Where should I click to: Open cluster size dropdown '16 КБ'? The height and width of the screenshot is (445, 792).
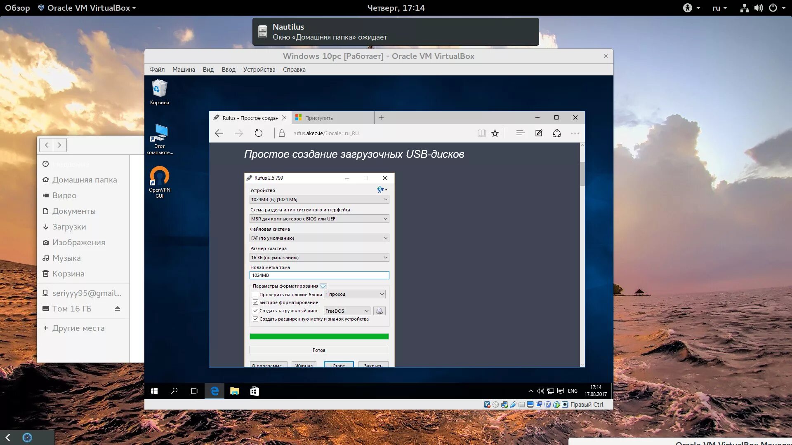tap(319, 258)
